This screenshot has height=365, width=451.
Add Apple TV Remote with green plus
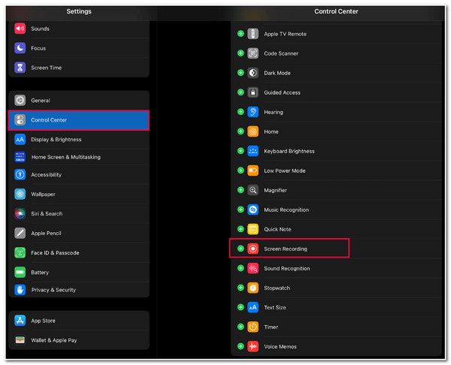coord(241,34)
